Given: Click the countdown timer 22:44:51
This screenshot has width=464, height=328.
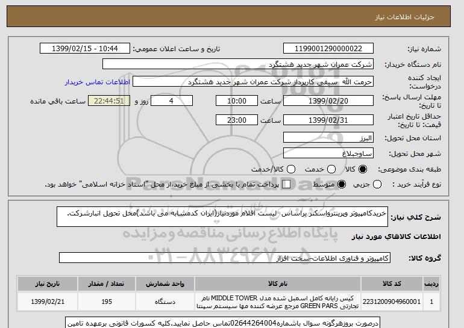Looking at the screenshot, I should pos(109,101).
